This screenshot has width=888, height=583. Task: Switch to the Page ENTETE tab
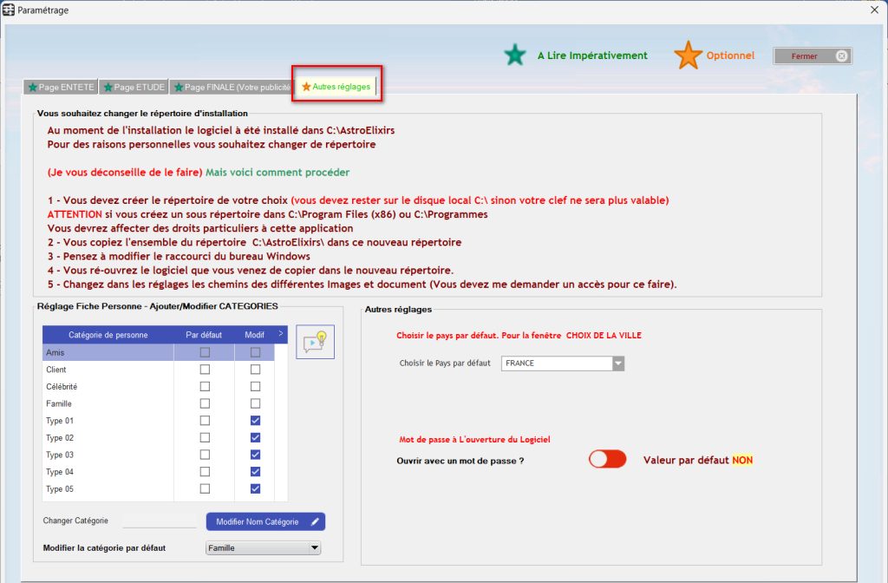click(61, 88)
